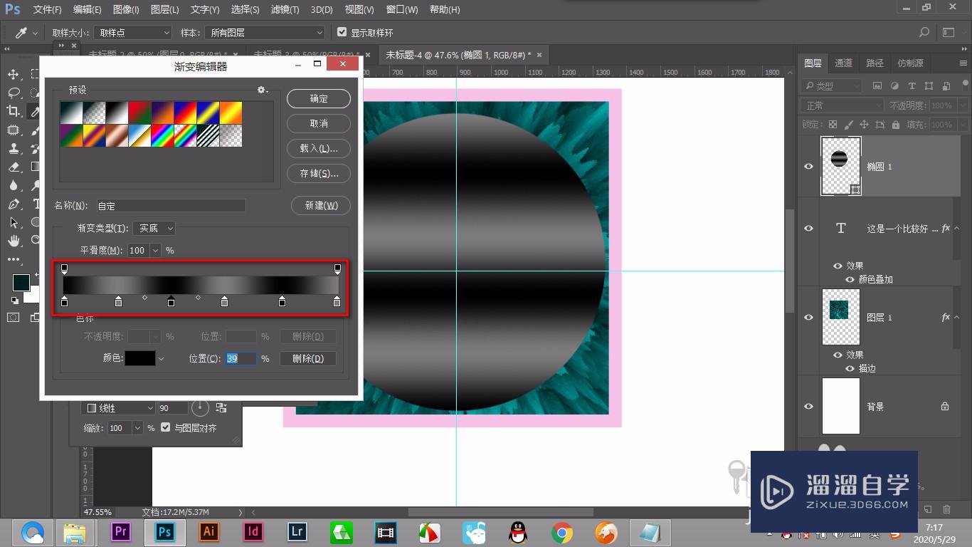Open 缩放 percentage dropdown arrow
972x547 pixels.
137,428
